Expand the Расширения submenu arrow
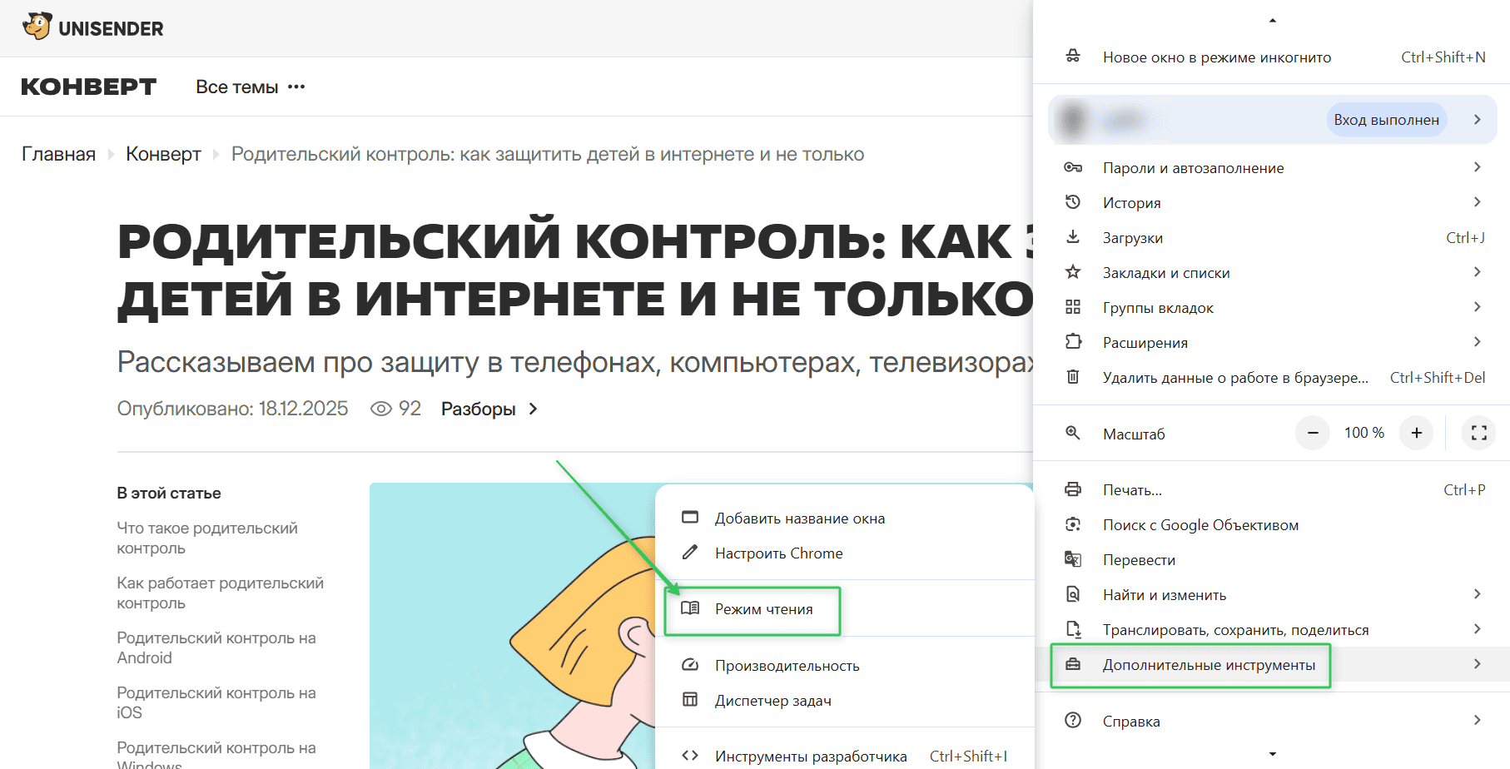This screenshot has width=1510, height=769. pos(1477,342)
